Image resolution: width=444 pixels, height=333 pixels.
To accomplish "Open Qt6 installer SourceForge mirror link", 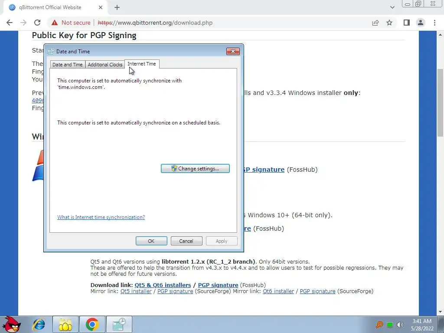I will tap(278, 291).
